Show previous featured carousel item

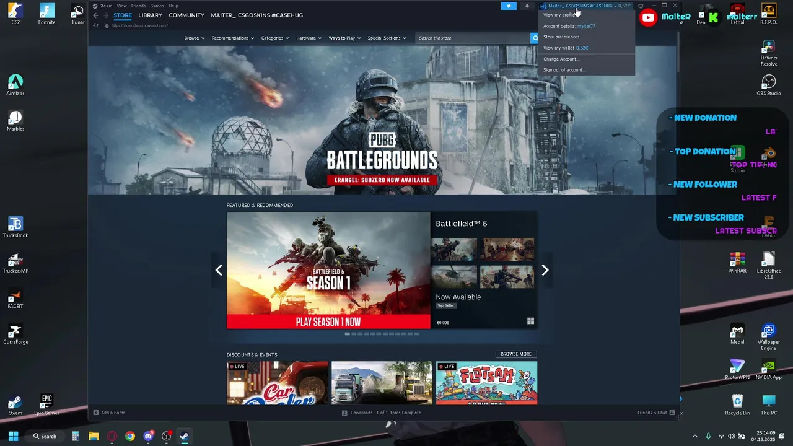pyautogui.click(x=219, y=270)
